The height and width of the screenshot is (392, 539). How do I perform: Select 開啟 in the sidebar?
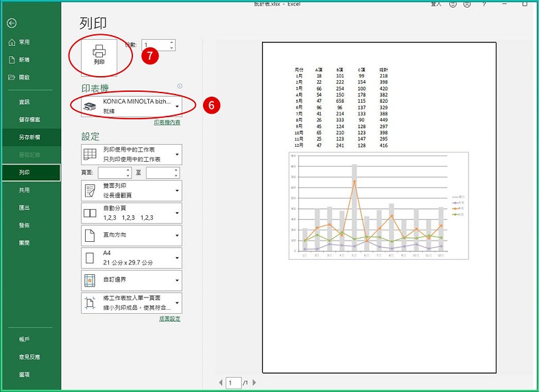[x=31, y=77]
